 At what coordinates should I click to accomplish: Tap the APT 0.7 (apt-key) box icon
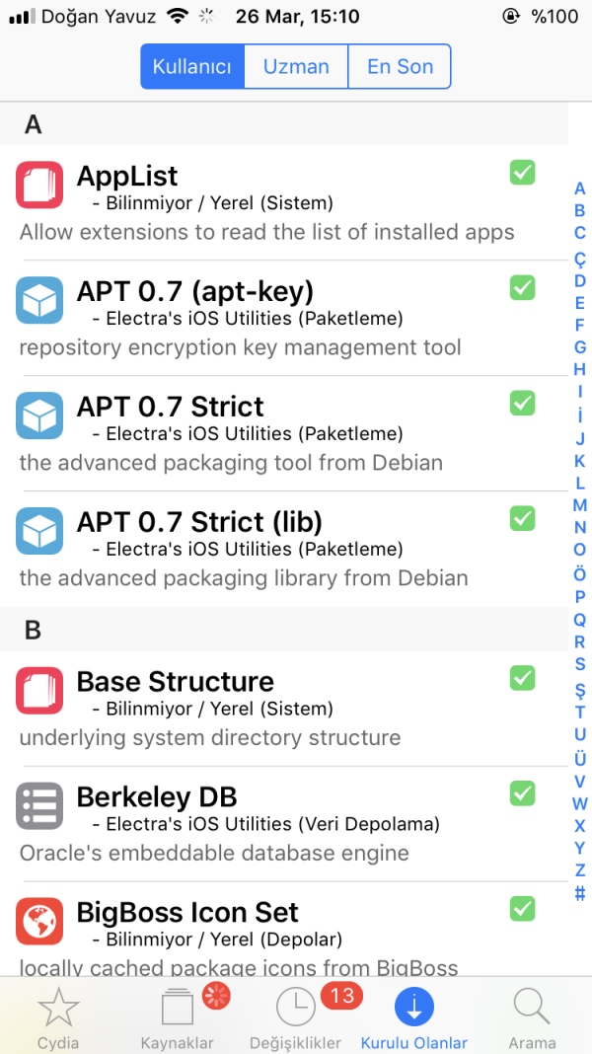pyautogui.click(x=39, y=300)
